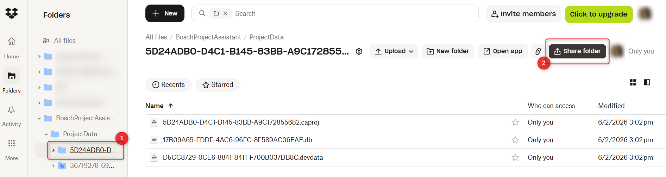The width and height of the screenshot is (666, 177).
Task: Open the Upload dropdown
Action: (394, 51)
